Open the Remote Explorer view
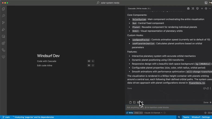 coord(4,37)
